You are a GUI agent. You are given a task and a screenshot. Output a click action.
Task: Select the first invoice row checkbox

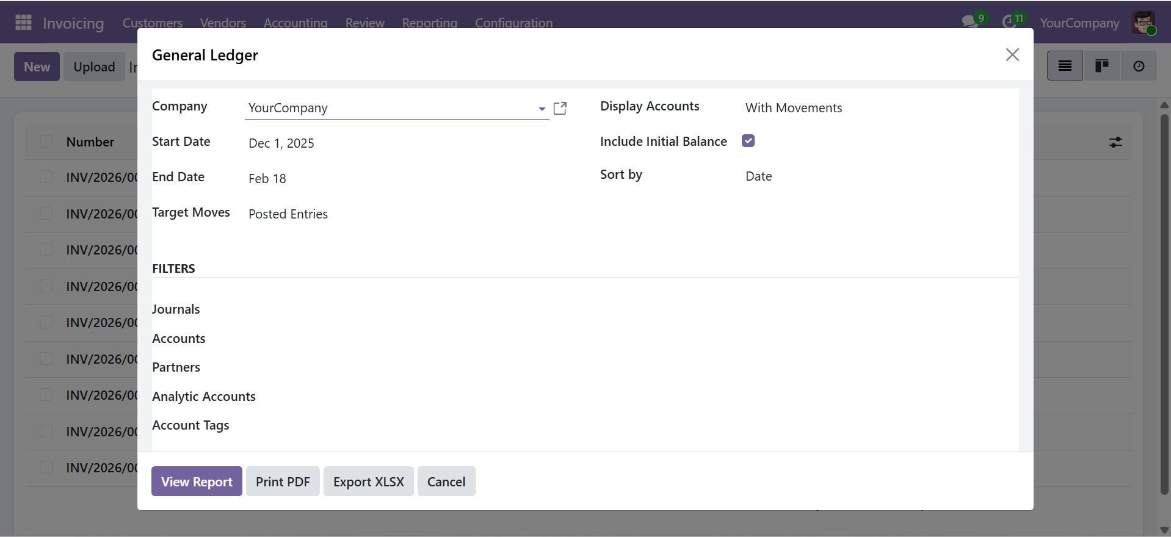pos(46,177)
